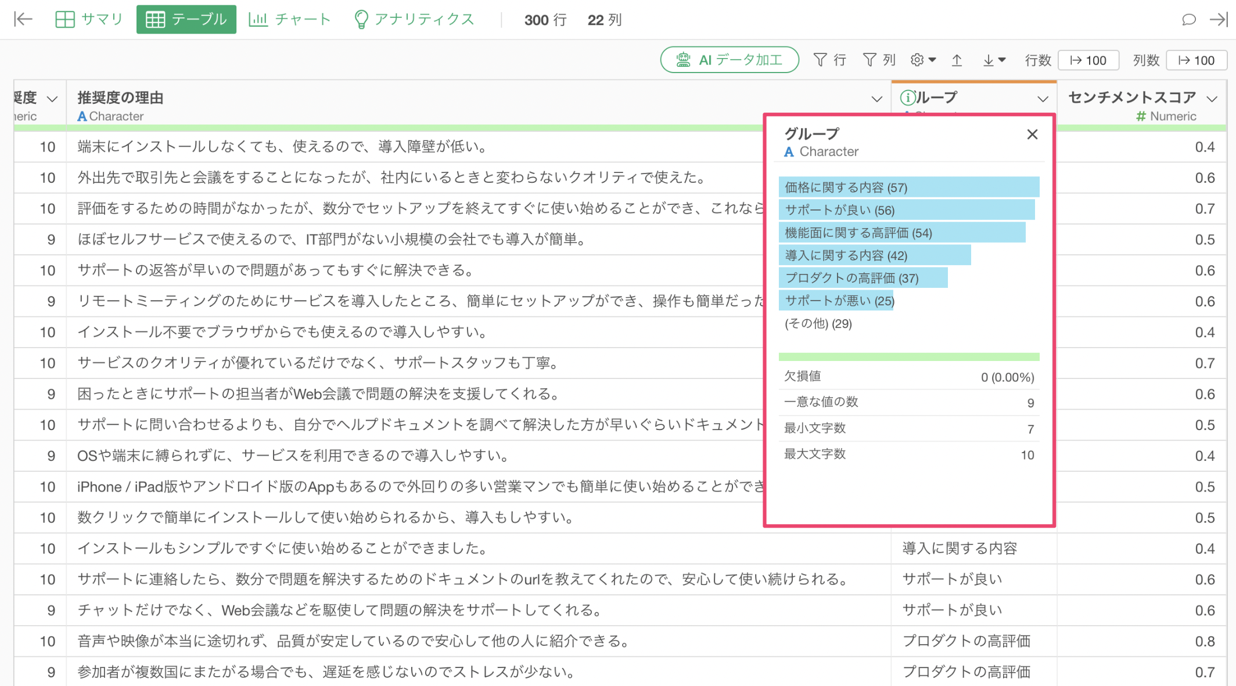Click the column filter funnel icon
This screenshot has width=1236, height=686.
tap(869, 60)
